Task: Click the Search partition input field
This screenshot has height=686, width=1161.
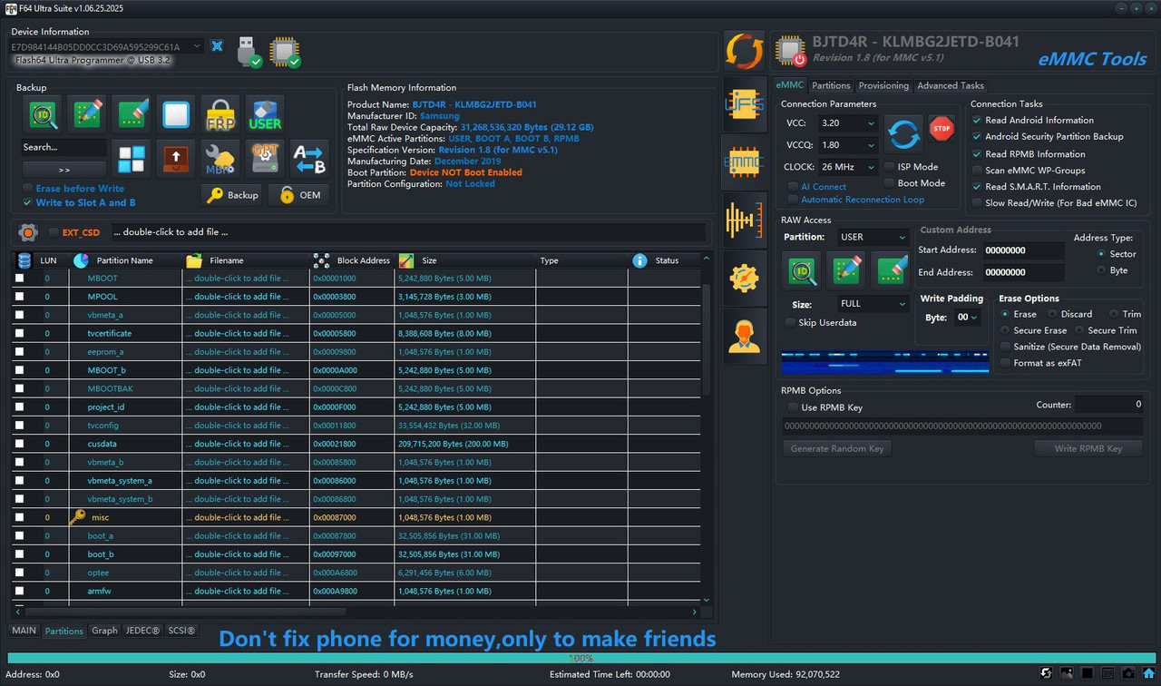Action: click(64, 147)
